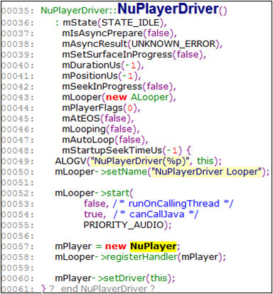This screenshot has height=294, width=273.
Task: Click the runOnCallingThread comment
Action: pos(173,204)
